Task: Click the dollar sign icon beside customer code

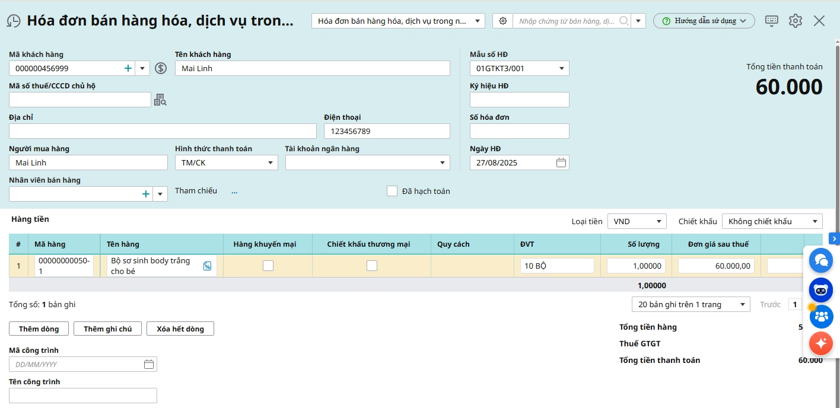Action: coord(161,68)
